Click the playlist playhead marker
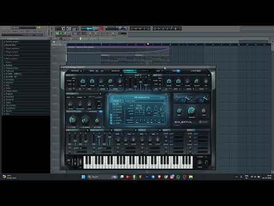The width and height of the screenshot is (274, 206). (148, 44)
